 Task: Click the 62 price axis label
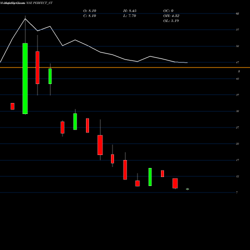(x=237, y=13)
